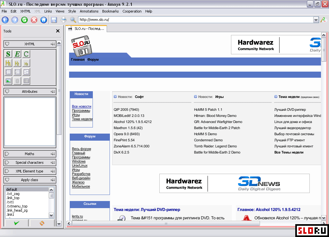Viewport: 329px width, 237px height.
Task: Go forward with the Forward arrow
Action: [15, 20]
